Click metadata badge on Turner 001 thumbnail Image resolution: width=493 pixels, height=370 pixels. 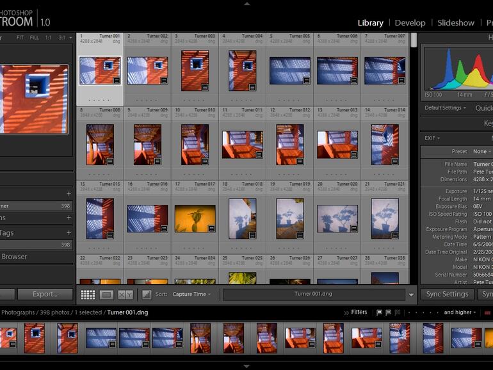click(116, 81)
